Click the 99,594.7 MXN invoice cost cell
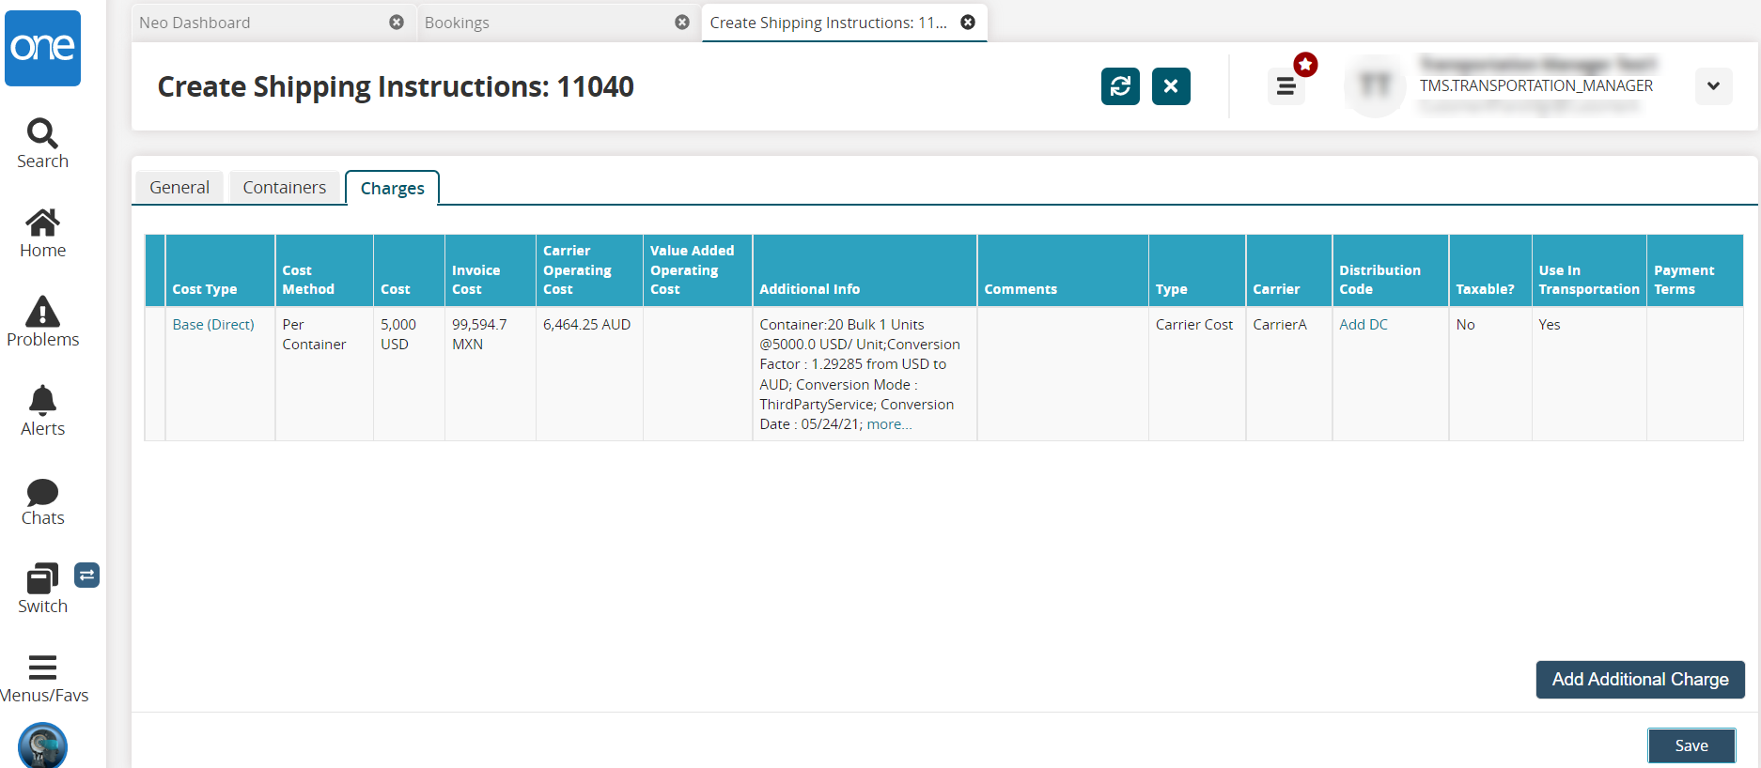Screen dimensions: 1761x768 pyautogui.click(x=491, y=374)
